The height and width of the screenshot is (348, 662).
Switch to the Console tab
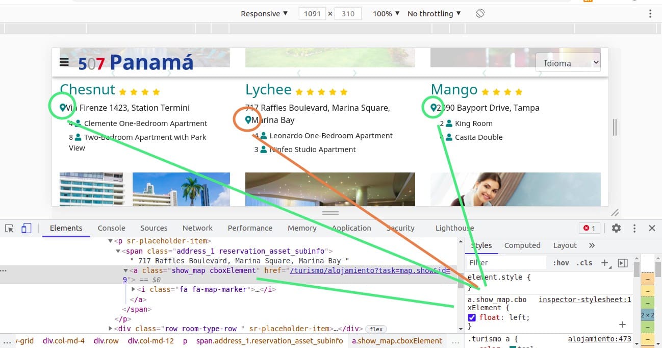(x=111, y=228)
